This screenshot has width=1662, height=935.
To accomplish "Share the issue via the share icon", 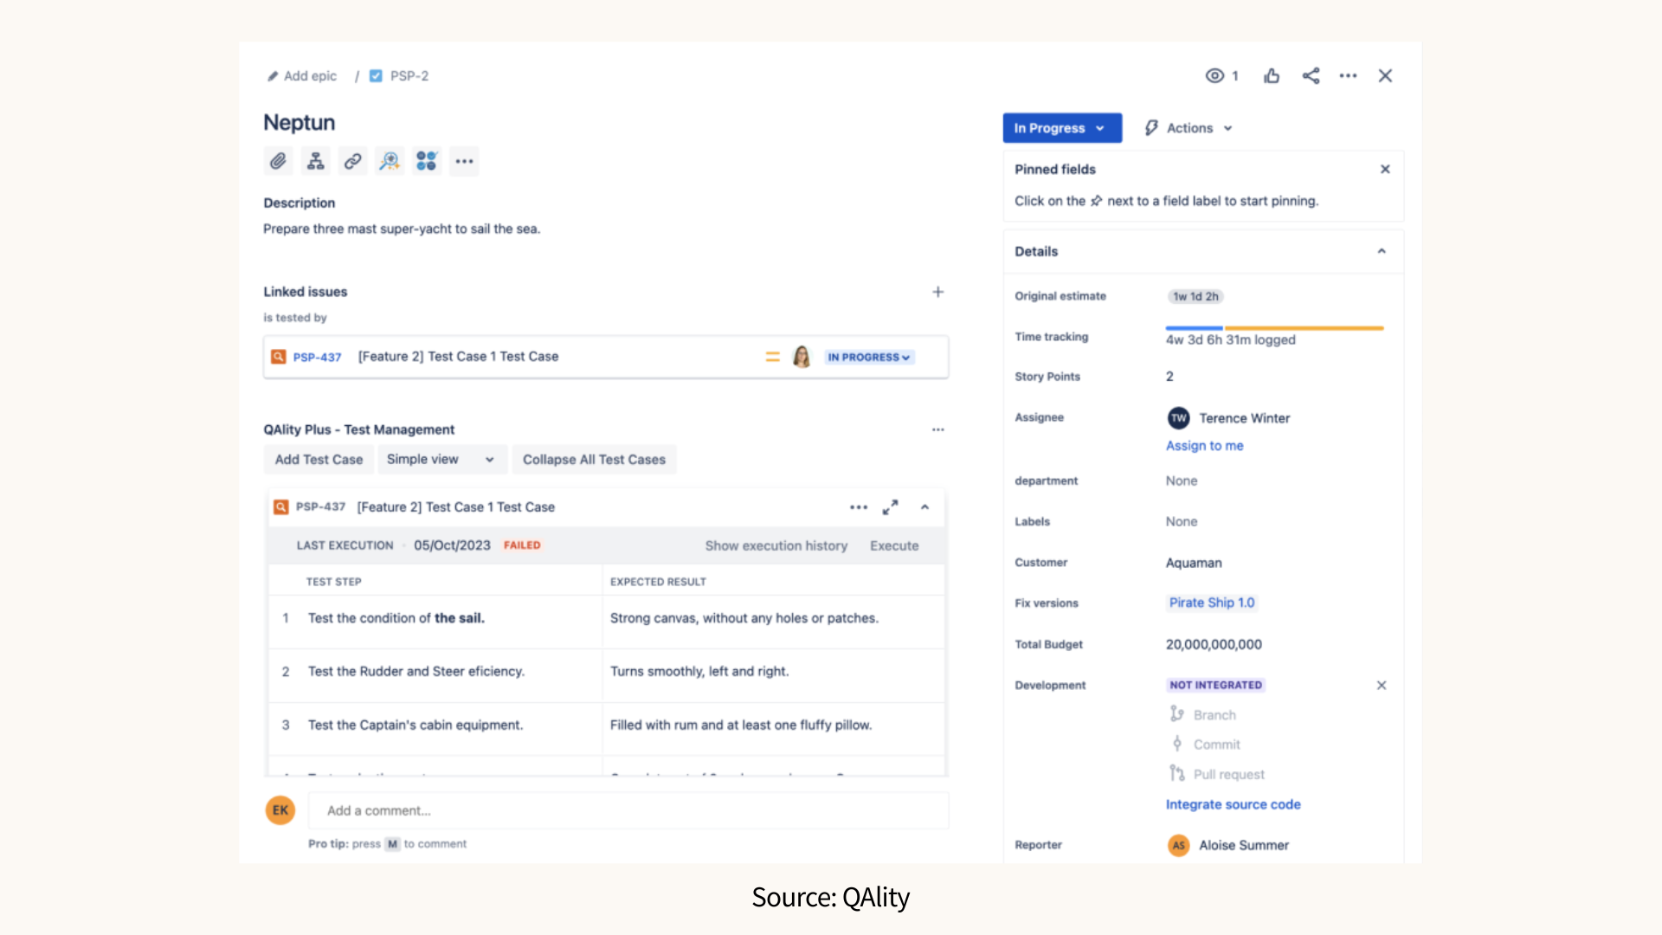I will [x=1311, y=75].
